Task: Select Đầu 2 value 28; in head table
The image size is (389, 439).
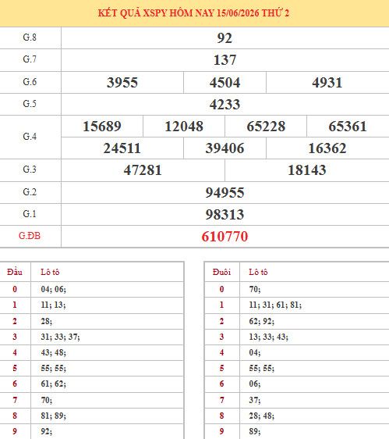Action: tap(47, 321)
